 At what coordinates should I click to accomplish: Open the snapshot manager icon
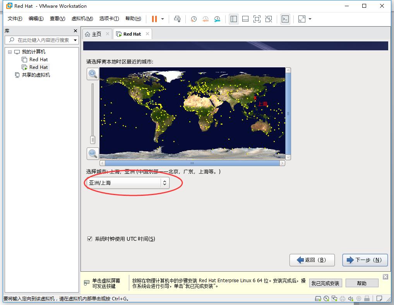[217, 19]
